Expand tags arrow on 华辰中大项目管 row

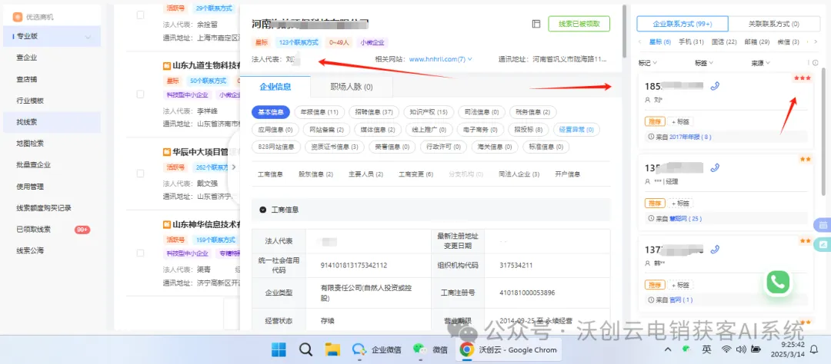234,167
